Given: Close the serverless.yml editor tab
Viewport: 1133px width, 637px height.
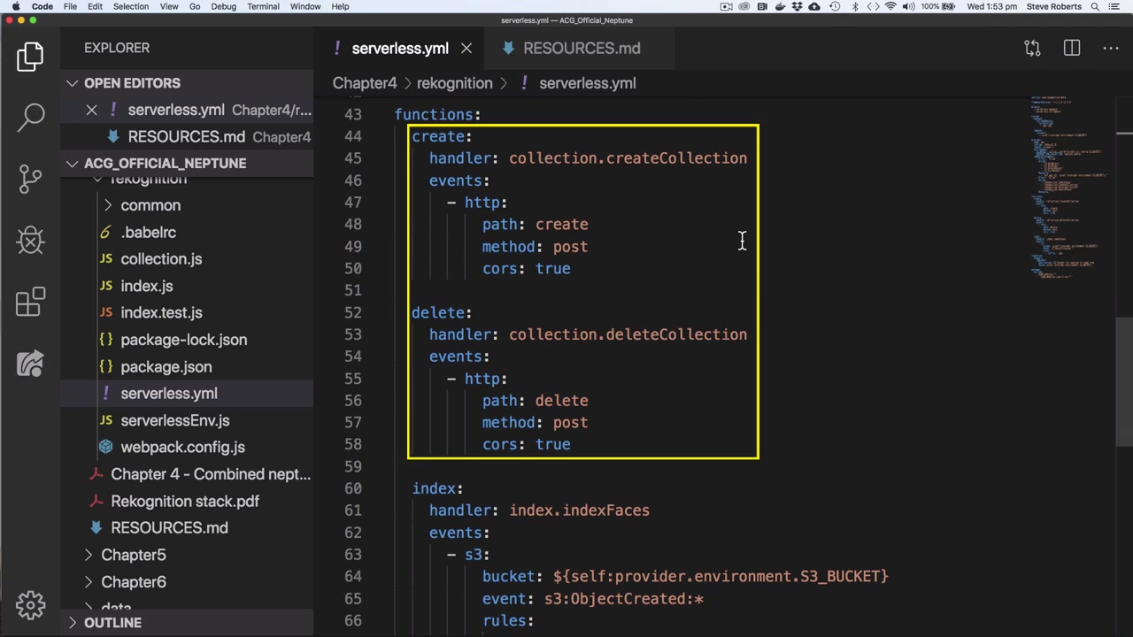Looking at the screenshot, I should tap(466, 49).
